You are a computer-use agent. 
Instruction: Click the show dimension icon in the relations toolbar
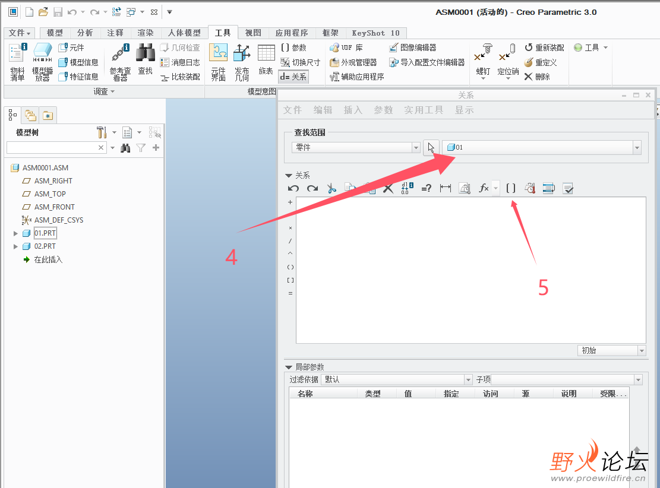click(x=446, y=188)
